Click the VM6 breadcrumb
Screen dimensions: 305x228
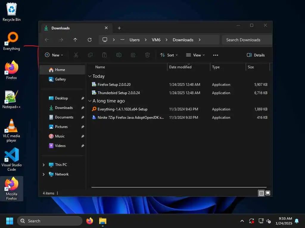[x=156, y=40]
